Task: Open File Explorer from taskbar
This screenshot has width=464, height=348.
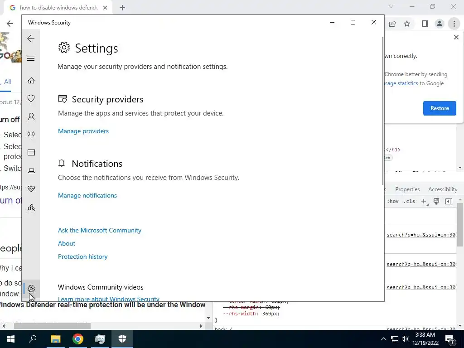Action: pos(55,339)
